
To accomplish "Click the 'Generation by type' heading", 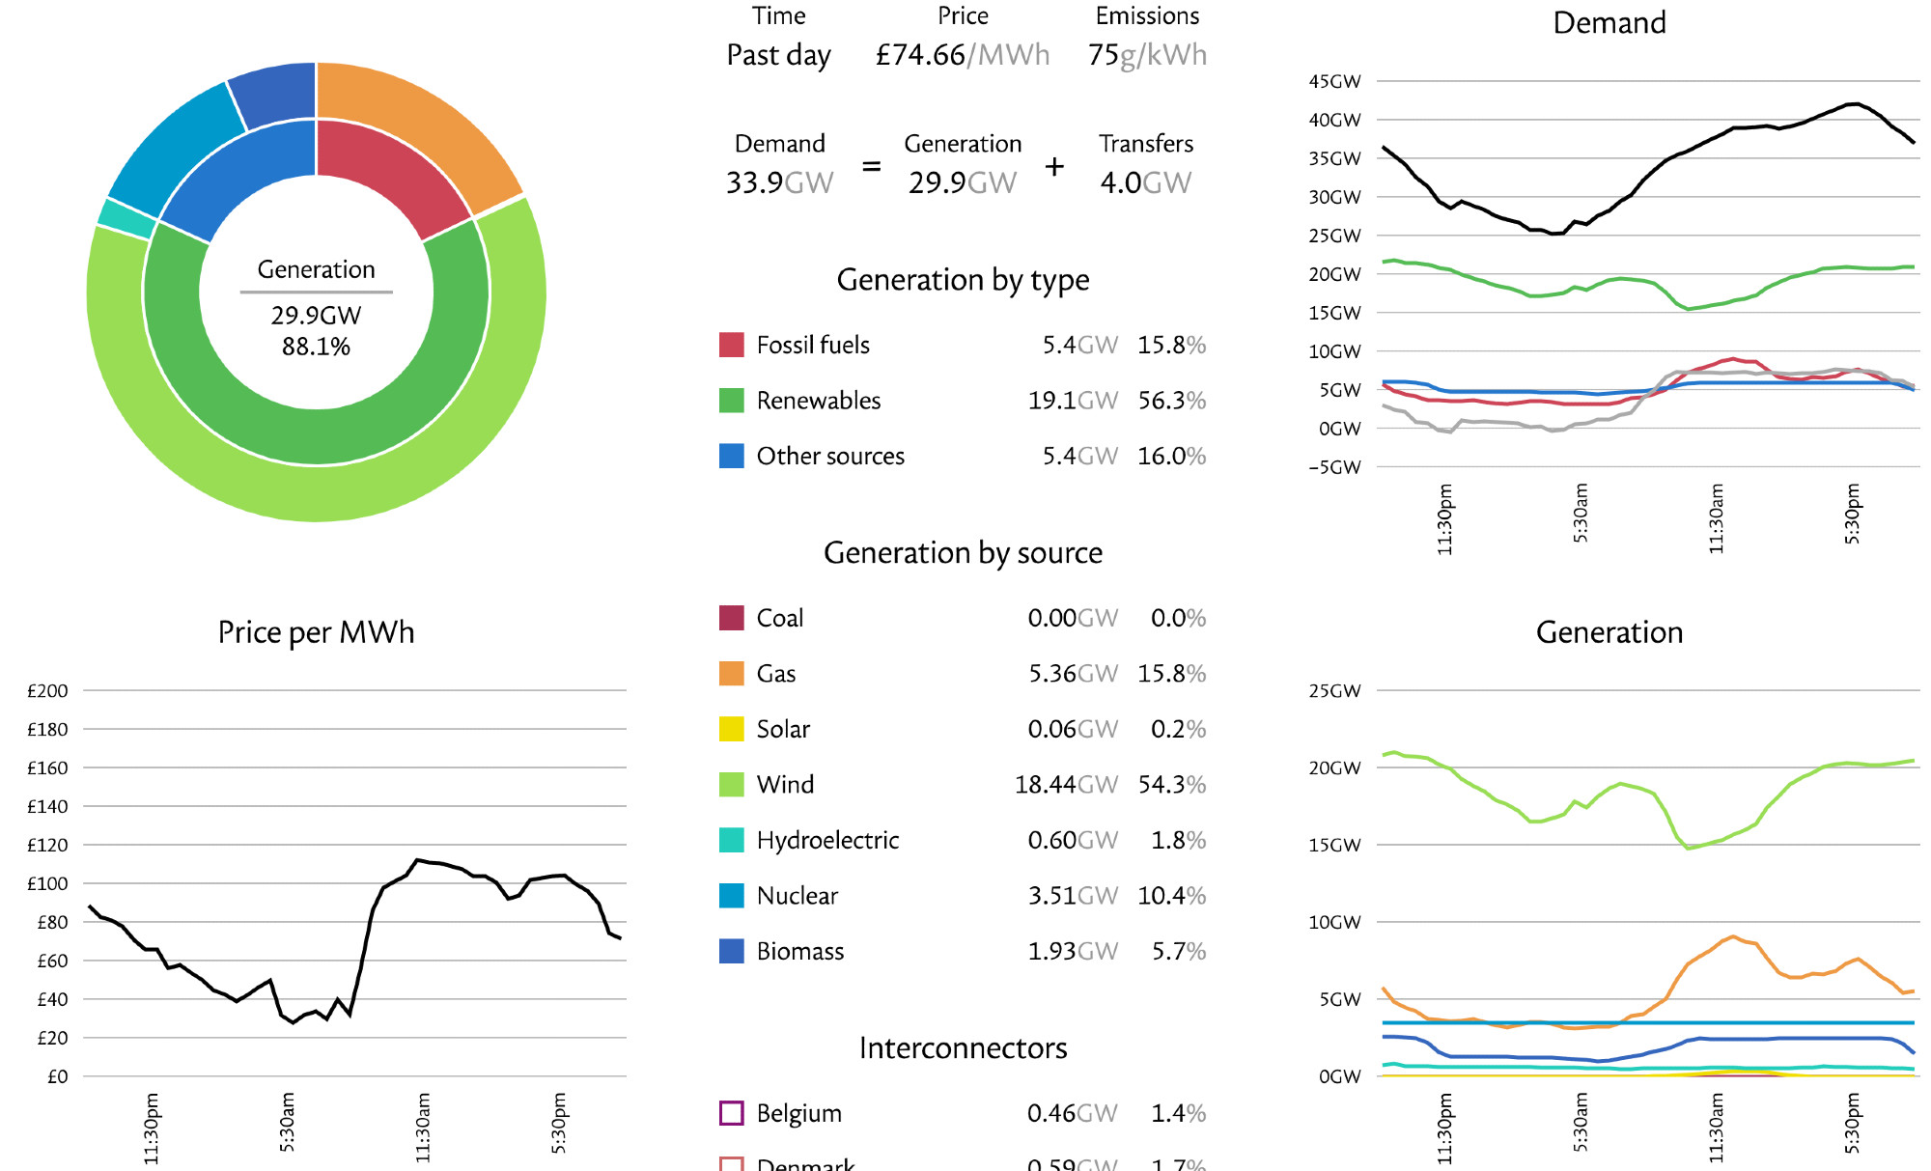I will click(963, 280).
